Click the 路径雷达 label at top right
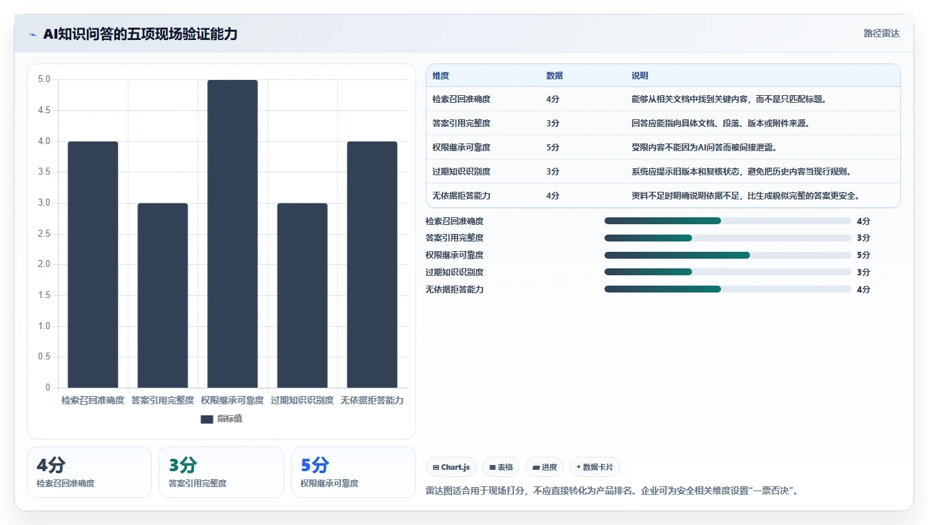This screenshot has width=928, height=525. (881, 33)
